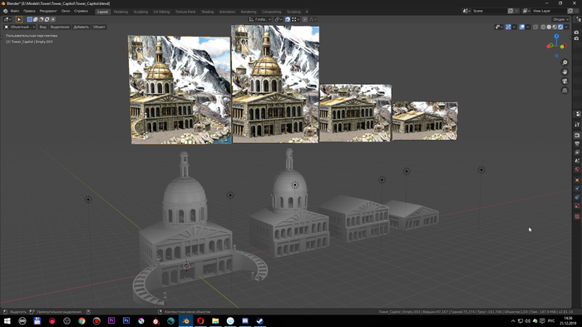Click the View Layer name field
The image size is (582, 327).
click(x=549, y=11)
